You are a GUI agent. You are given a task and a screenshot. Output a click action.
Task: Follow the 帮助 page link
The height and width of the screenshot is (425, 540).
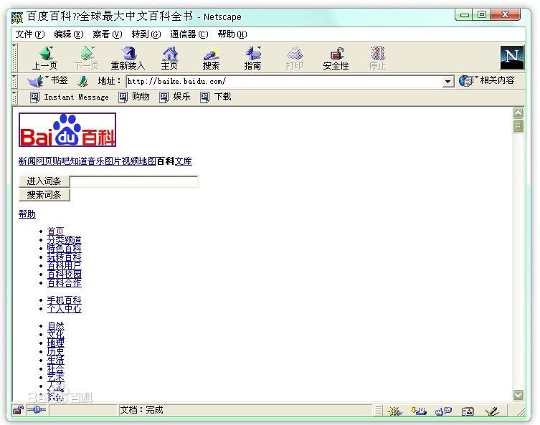pos(27,214)
